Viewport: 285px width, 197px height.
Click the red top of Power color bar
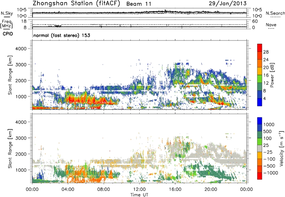[x=260, y=48]
